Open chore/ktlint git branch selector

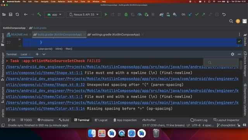tap(226, 125)
